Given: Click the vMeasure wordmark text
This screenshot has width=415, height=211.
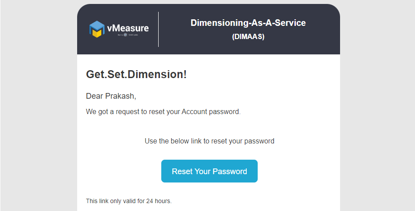Looking at the screenshot, I should (128, 29).
